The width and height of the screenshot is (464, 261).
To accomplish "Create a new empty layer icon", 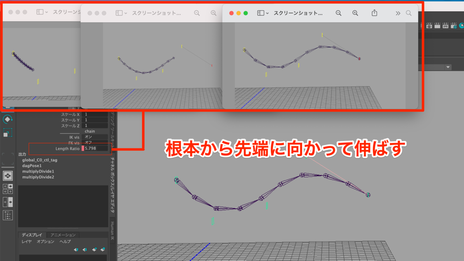I will 94,249.
